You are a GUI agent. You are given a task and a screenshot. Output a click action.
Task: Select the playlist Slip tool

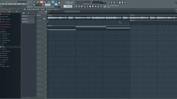36,9
